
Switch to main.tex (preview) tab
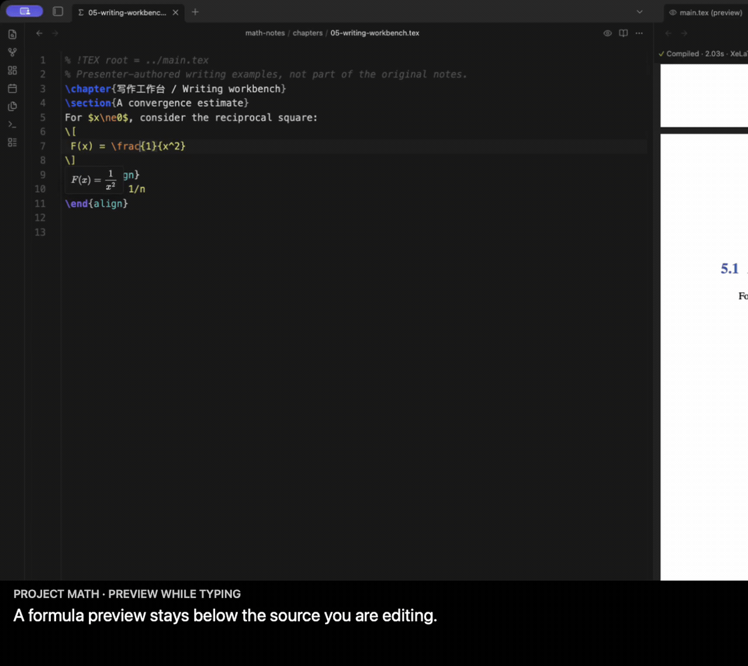point(706,12)
